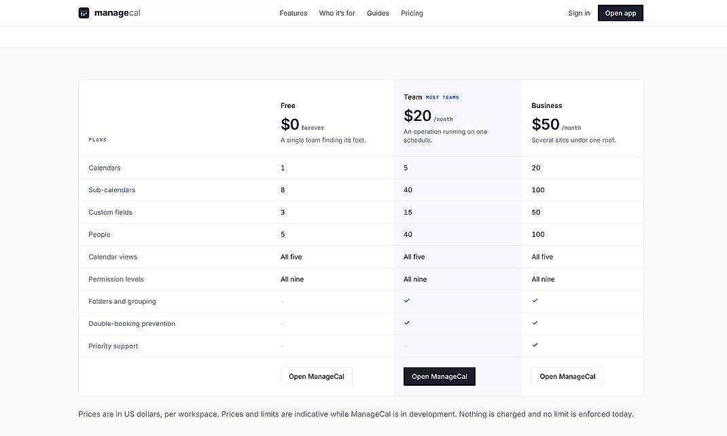Click the Business checkmark for Double-booking prevention
Screen dimensions: 727x436
pos(535,323)
